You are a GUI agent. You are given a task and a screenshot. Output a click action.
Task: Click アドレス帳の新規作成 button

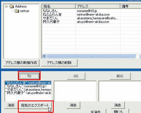click(x=21, y=63)
